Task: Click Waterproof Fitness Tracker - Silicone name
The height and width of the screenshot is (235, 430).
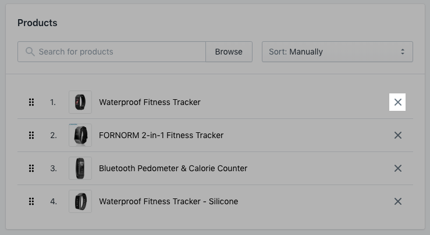Action: [168, 201]
